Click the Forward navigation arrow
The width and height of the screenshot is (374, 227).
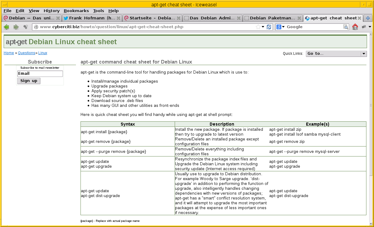coord(16,27)
